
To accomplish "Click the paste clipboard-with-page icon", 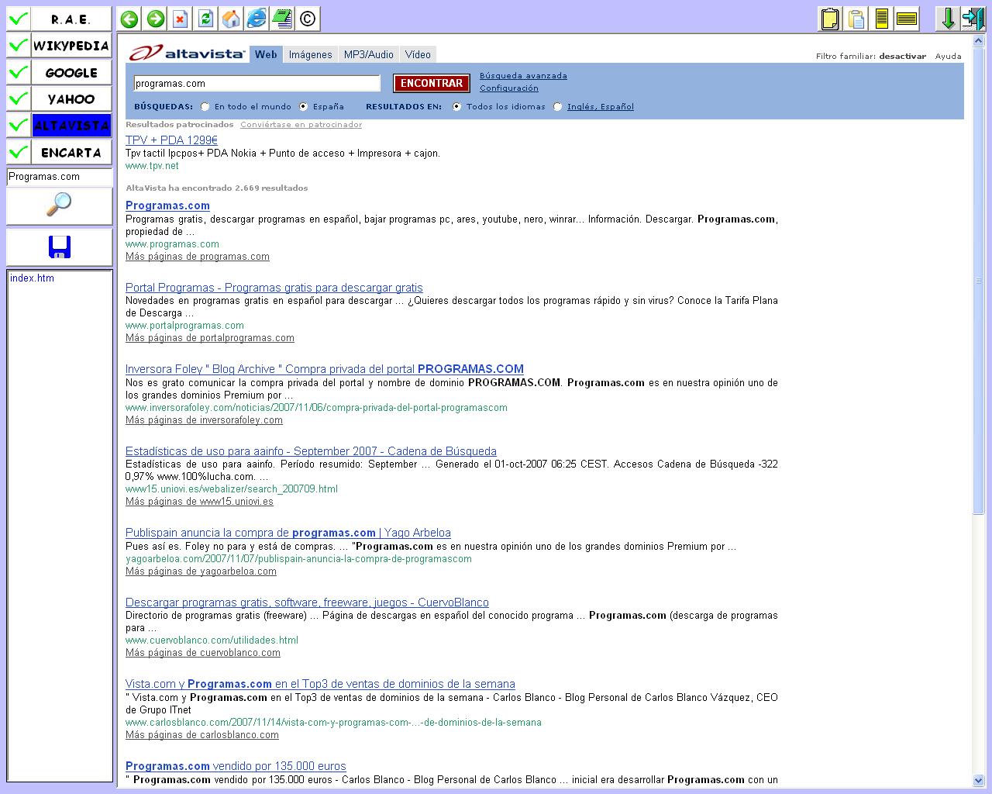I will coord(856,19).
